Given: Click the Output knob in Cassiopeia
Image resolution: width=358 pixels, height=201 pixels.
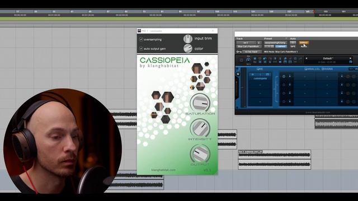Looking at the screenshot, I should coord(200,154).
